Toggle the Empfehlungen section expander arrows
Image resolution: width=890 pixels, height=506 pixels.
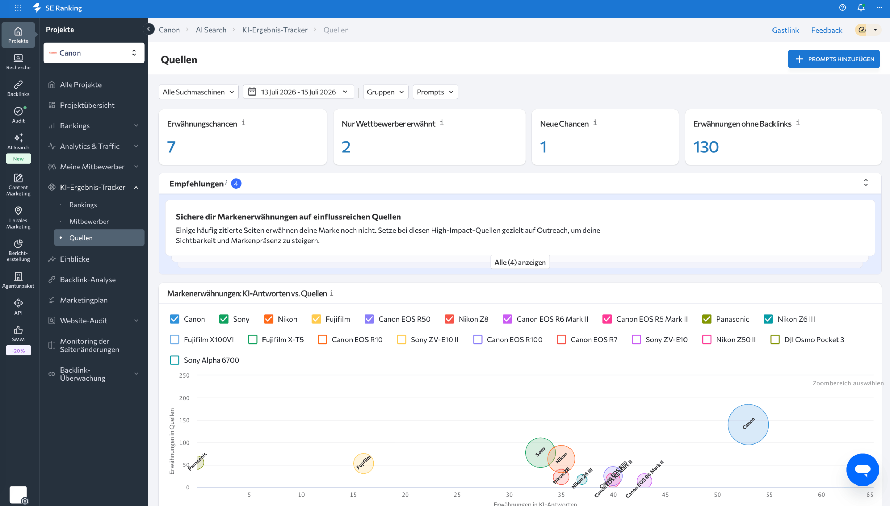tap(866, 183)
